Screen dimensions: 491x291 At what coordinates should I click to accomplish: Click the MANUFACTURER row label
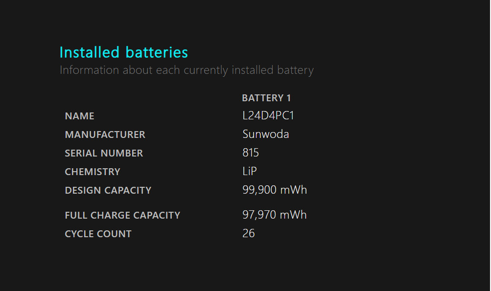105,134
